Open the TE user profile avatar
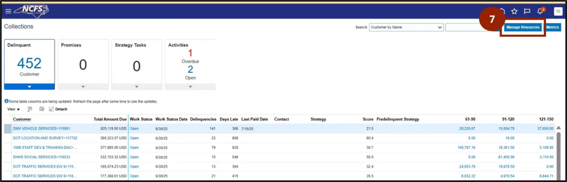Screen dimensions: 567x182 [558, 11]
